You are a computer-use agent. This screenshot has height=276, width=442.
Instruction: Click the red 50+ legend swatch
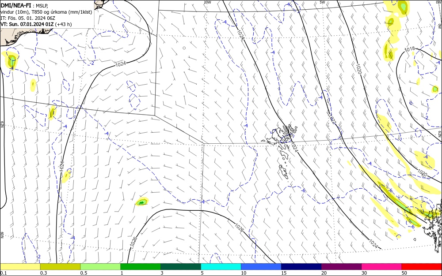(422, 267)
